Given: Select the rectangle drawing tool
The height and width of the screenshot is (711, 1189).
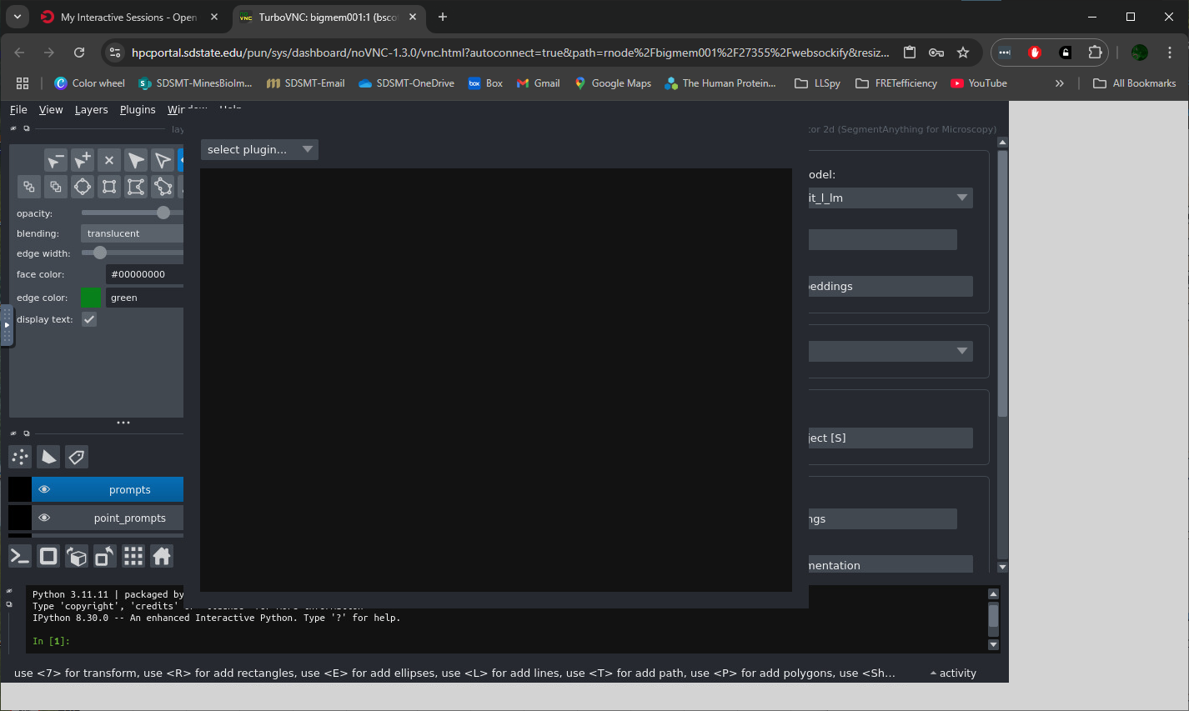Looking at the screenshot, I should pyautogui.click(x=108, y=187).
